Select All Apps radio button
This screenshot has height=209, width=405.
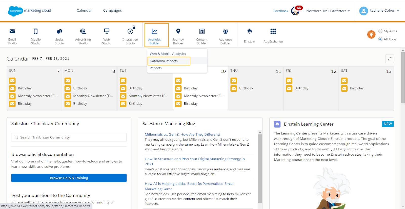pyautogui.click(x=380, y=39)
